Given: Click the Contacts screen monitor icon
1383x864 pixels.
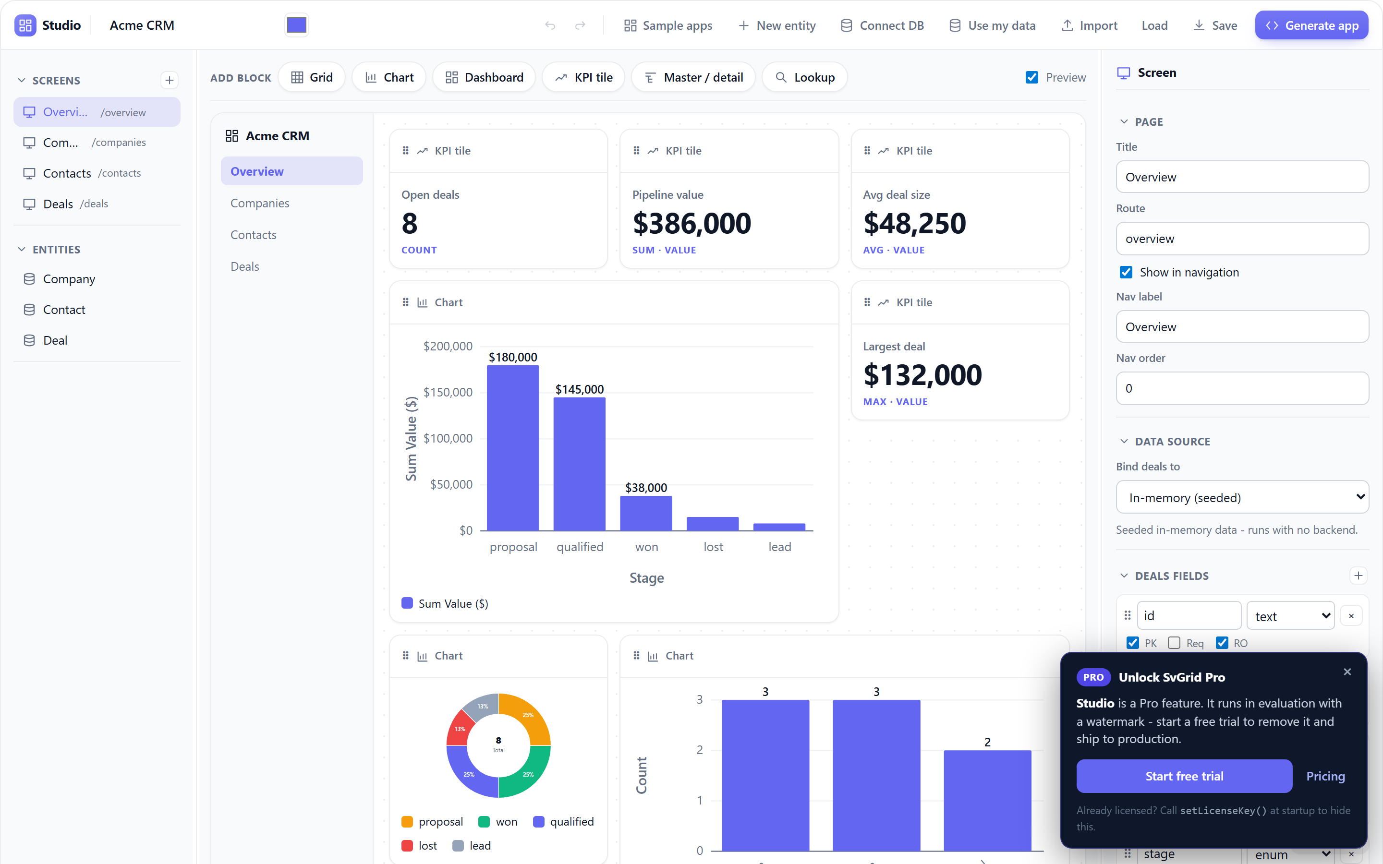Looking at the screenshot, I should coord(29,173).
